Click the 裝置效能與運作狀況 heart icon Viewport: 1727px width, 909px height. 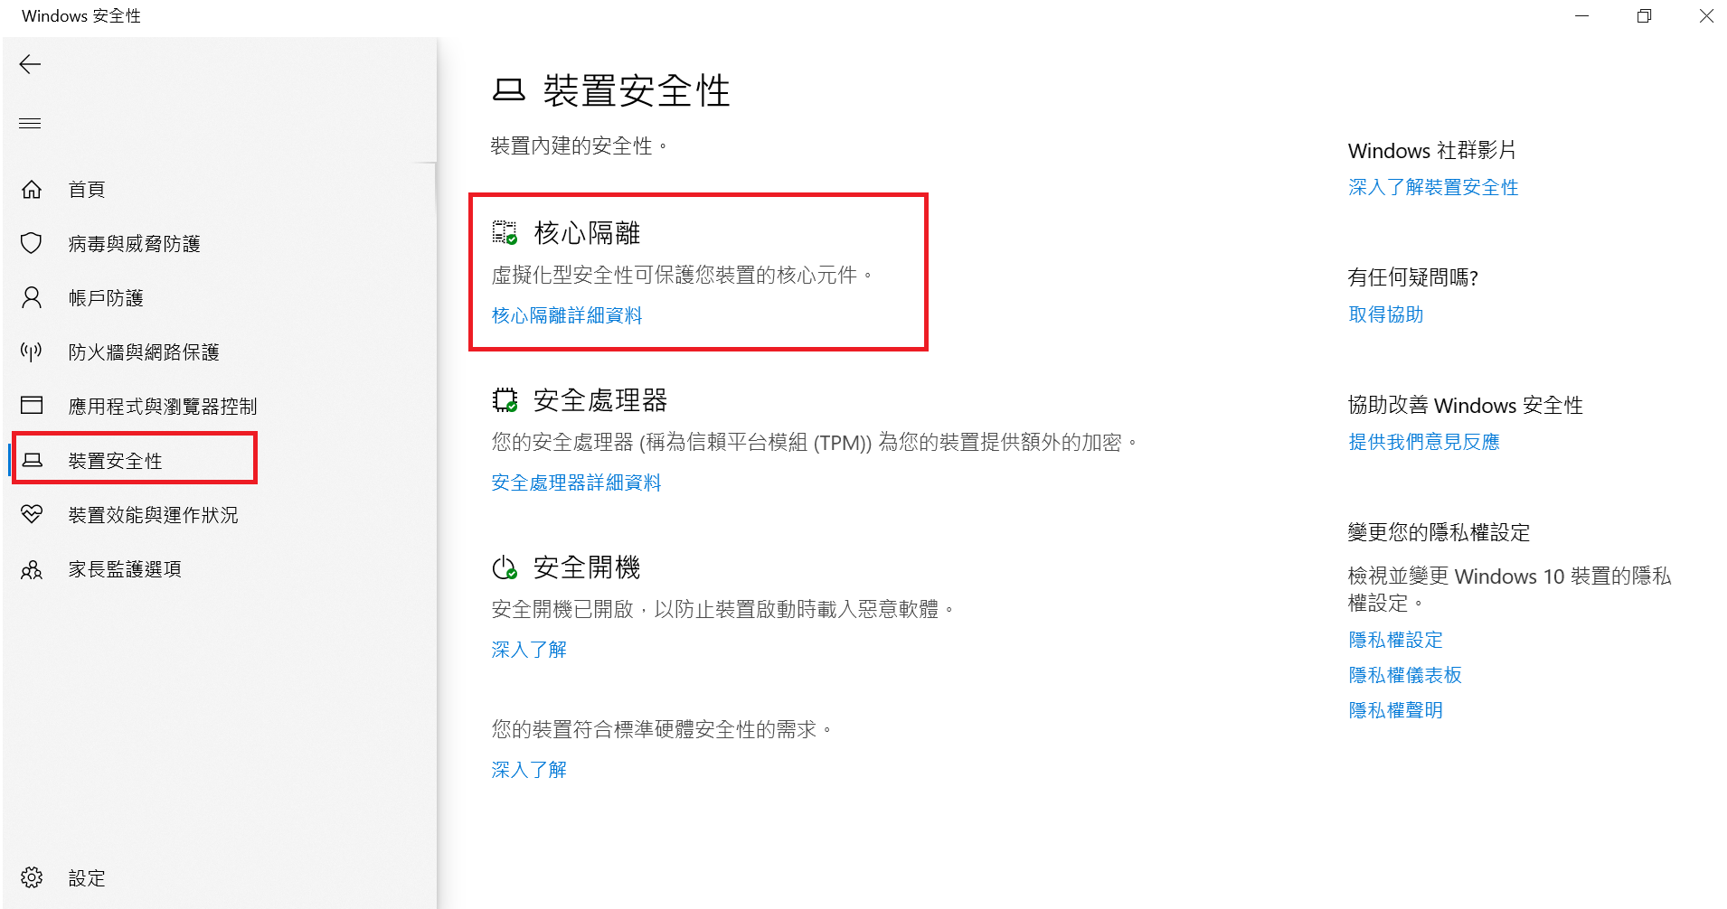[x=31, y=514]
